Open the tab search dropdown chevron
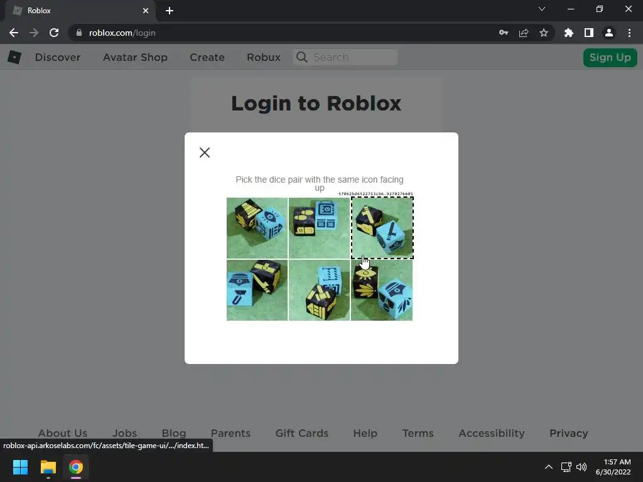Image resolution: width=643 pixels, height=482 pixels. pyautogui.click(x=542, y=9)
